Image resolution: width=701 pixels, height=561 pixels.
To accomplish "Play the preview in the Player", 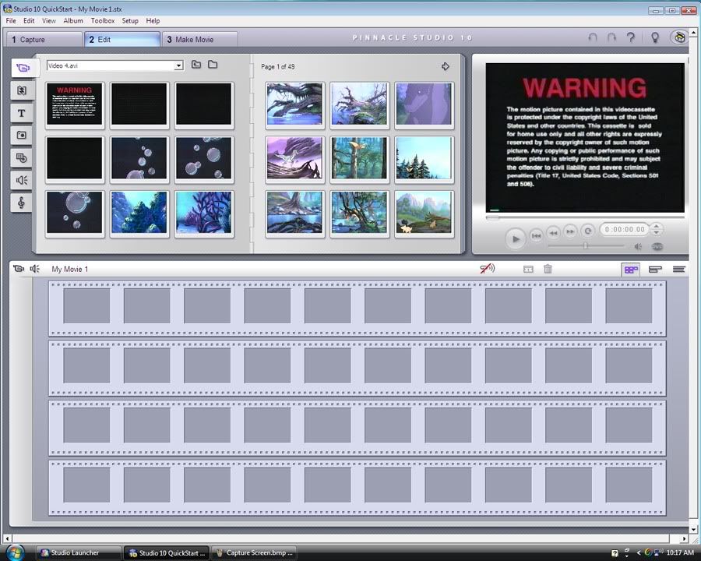I will tap(515, 238).
